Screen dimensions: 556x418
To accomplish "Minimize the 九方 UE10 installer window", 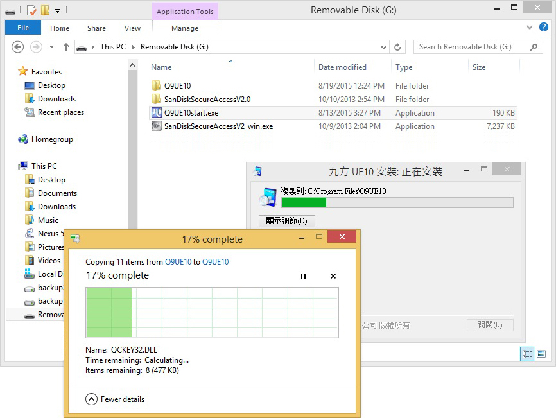I will pyautogui.click(x=467, y=171).
